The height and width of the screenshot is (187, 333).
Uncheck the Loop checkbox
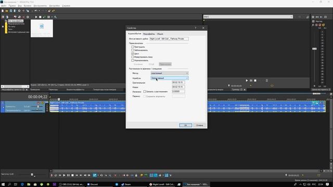(x=133, y=54)
